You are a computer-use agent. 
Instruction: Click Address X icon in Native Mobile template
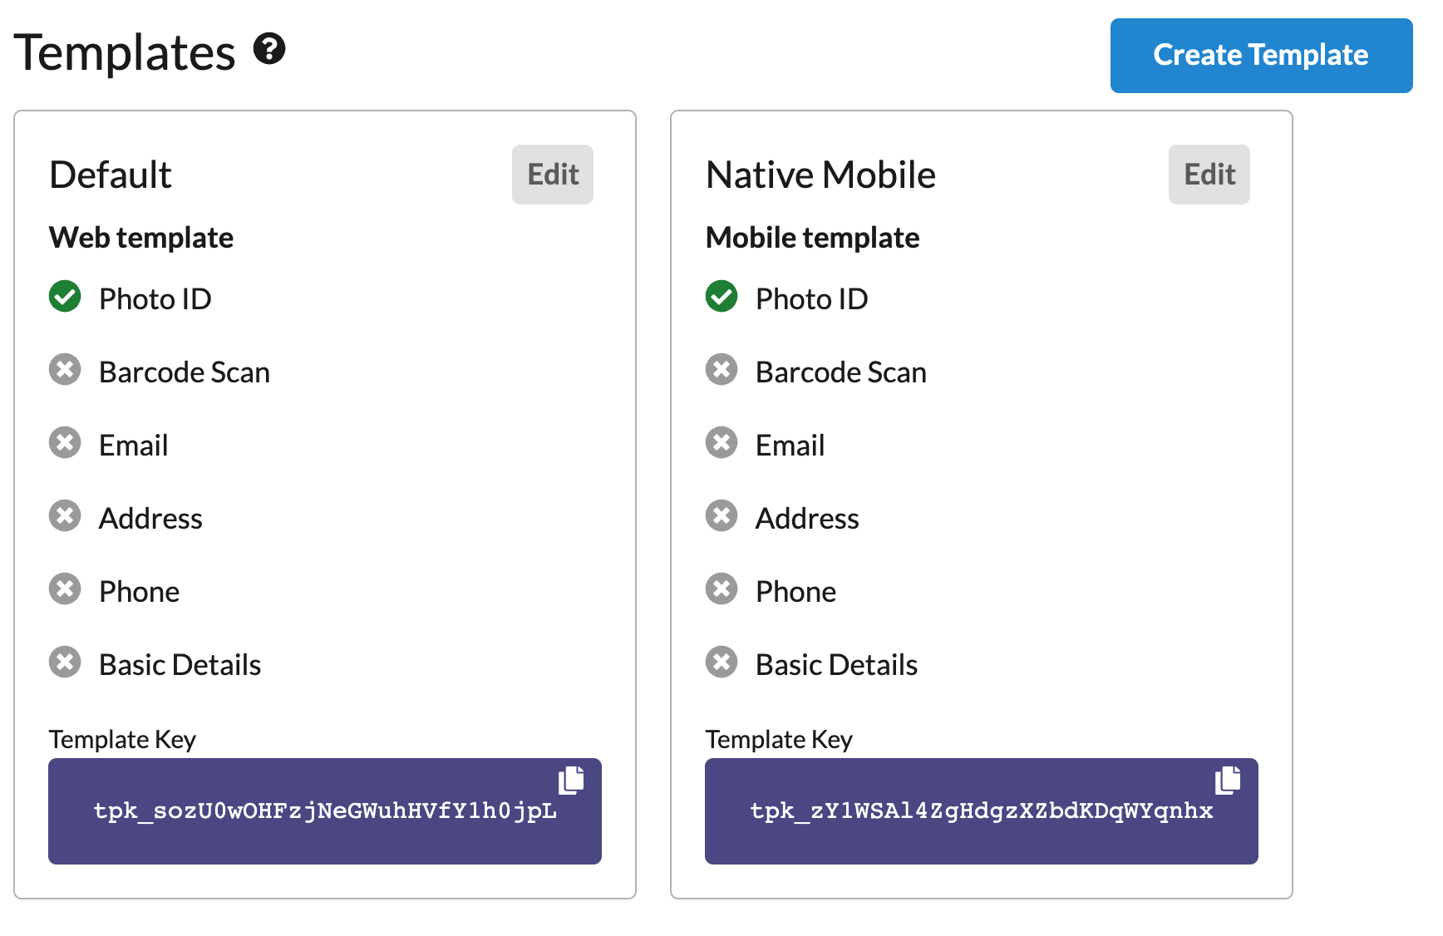(721, 515)
